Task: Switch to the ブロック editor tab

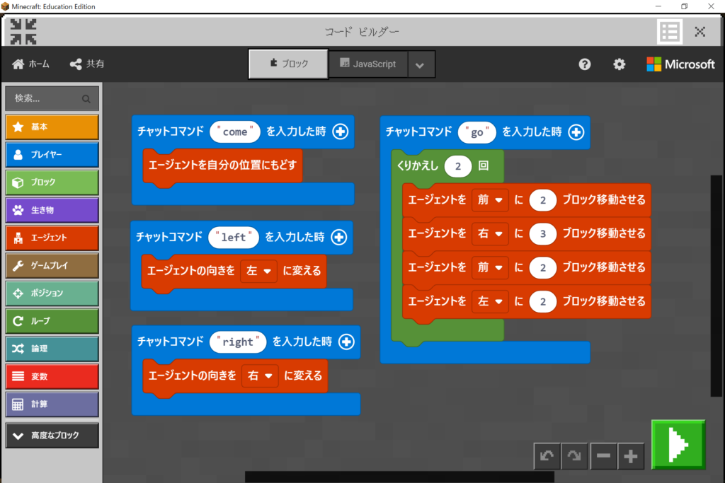Action: [x=289, y=64]
